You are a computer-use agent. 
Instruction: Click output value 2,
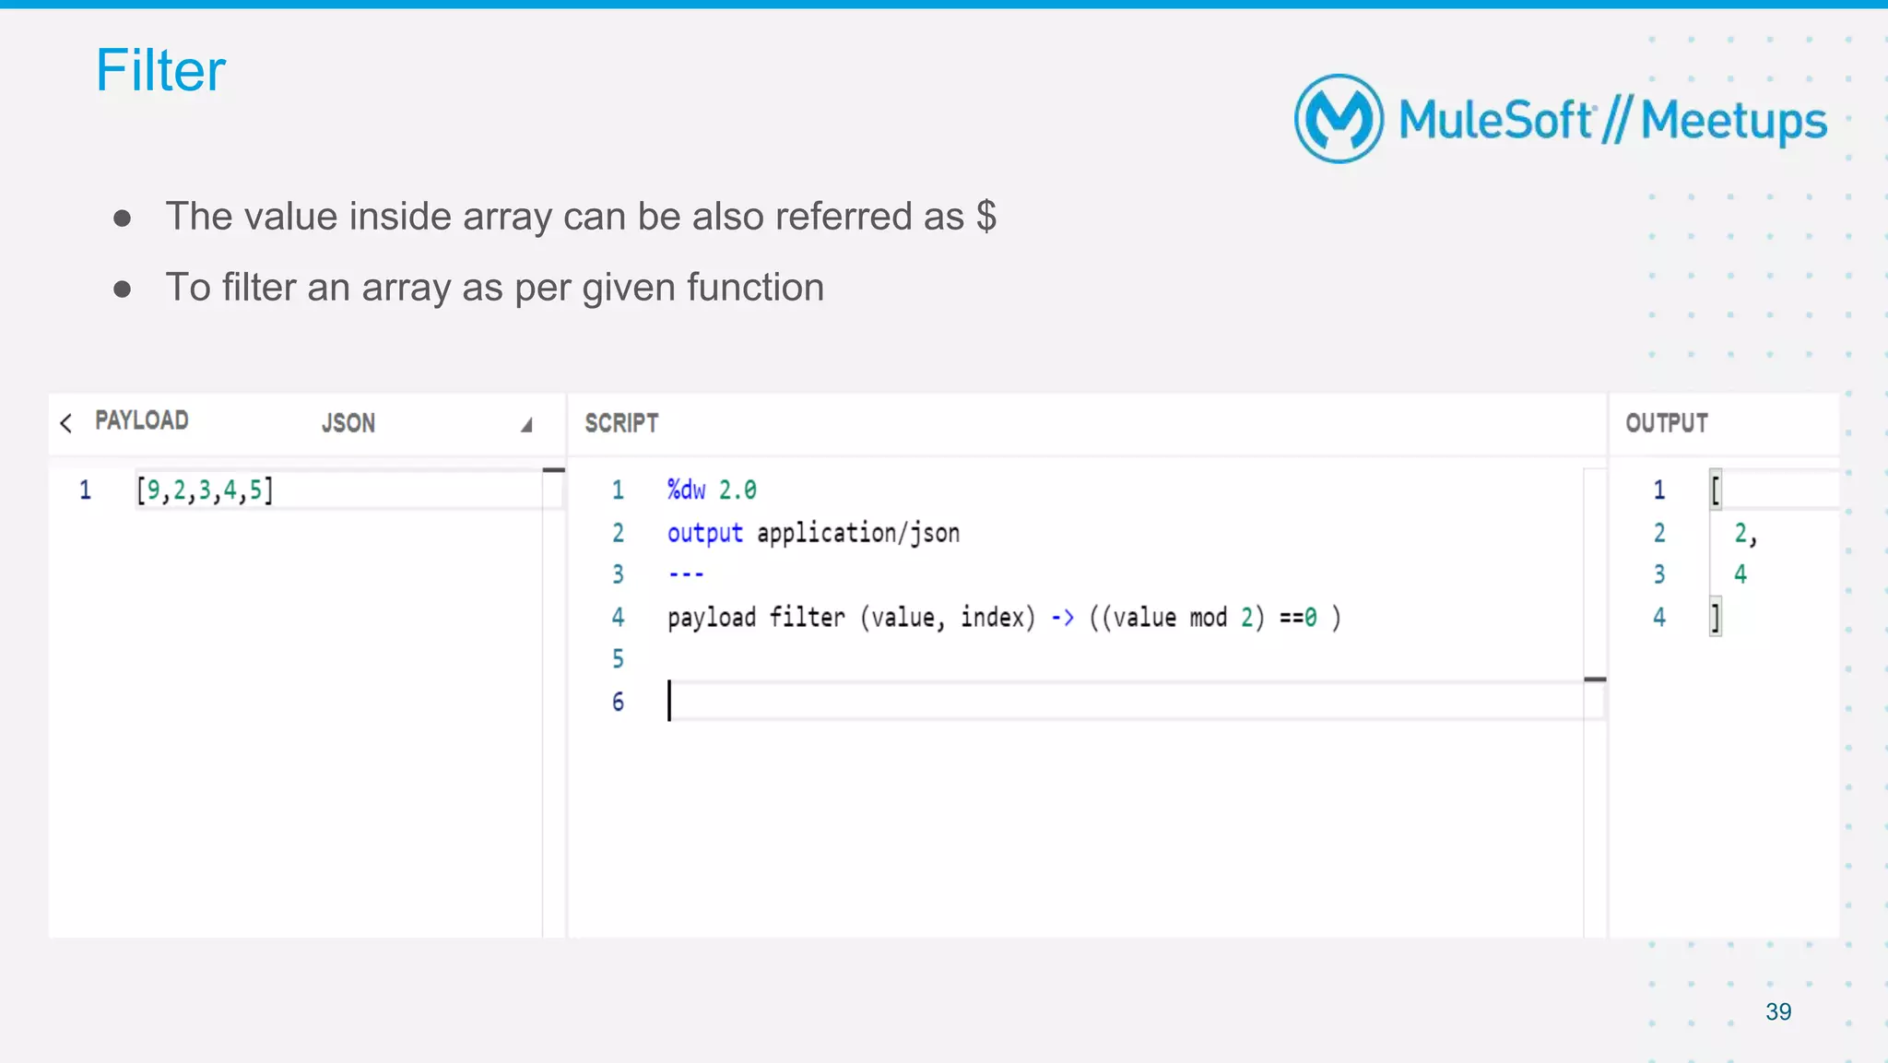tap(1745, 534)
